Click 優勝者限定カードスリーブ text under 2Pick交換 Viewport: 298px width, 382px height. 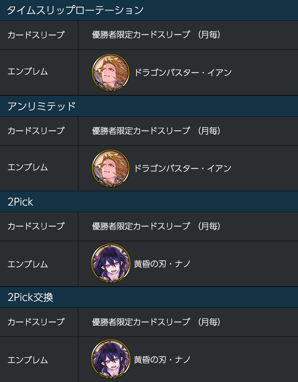(141, 322)
